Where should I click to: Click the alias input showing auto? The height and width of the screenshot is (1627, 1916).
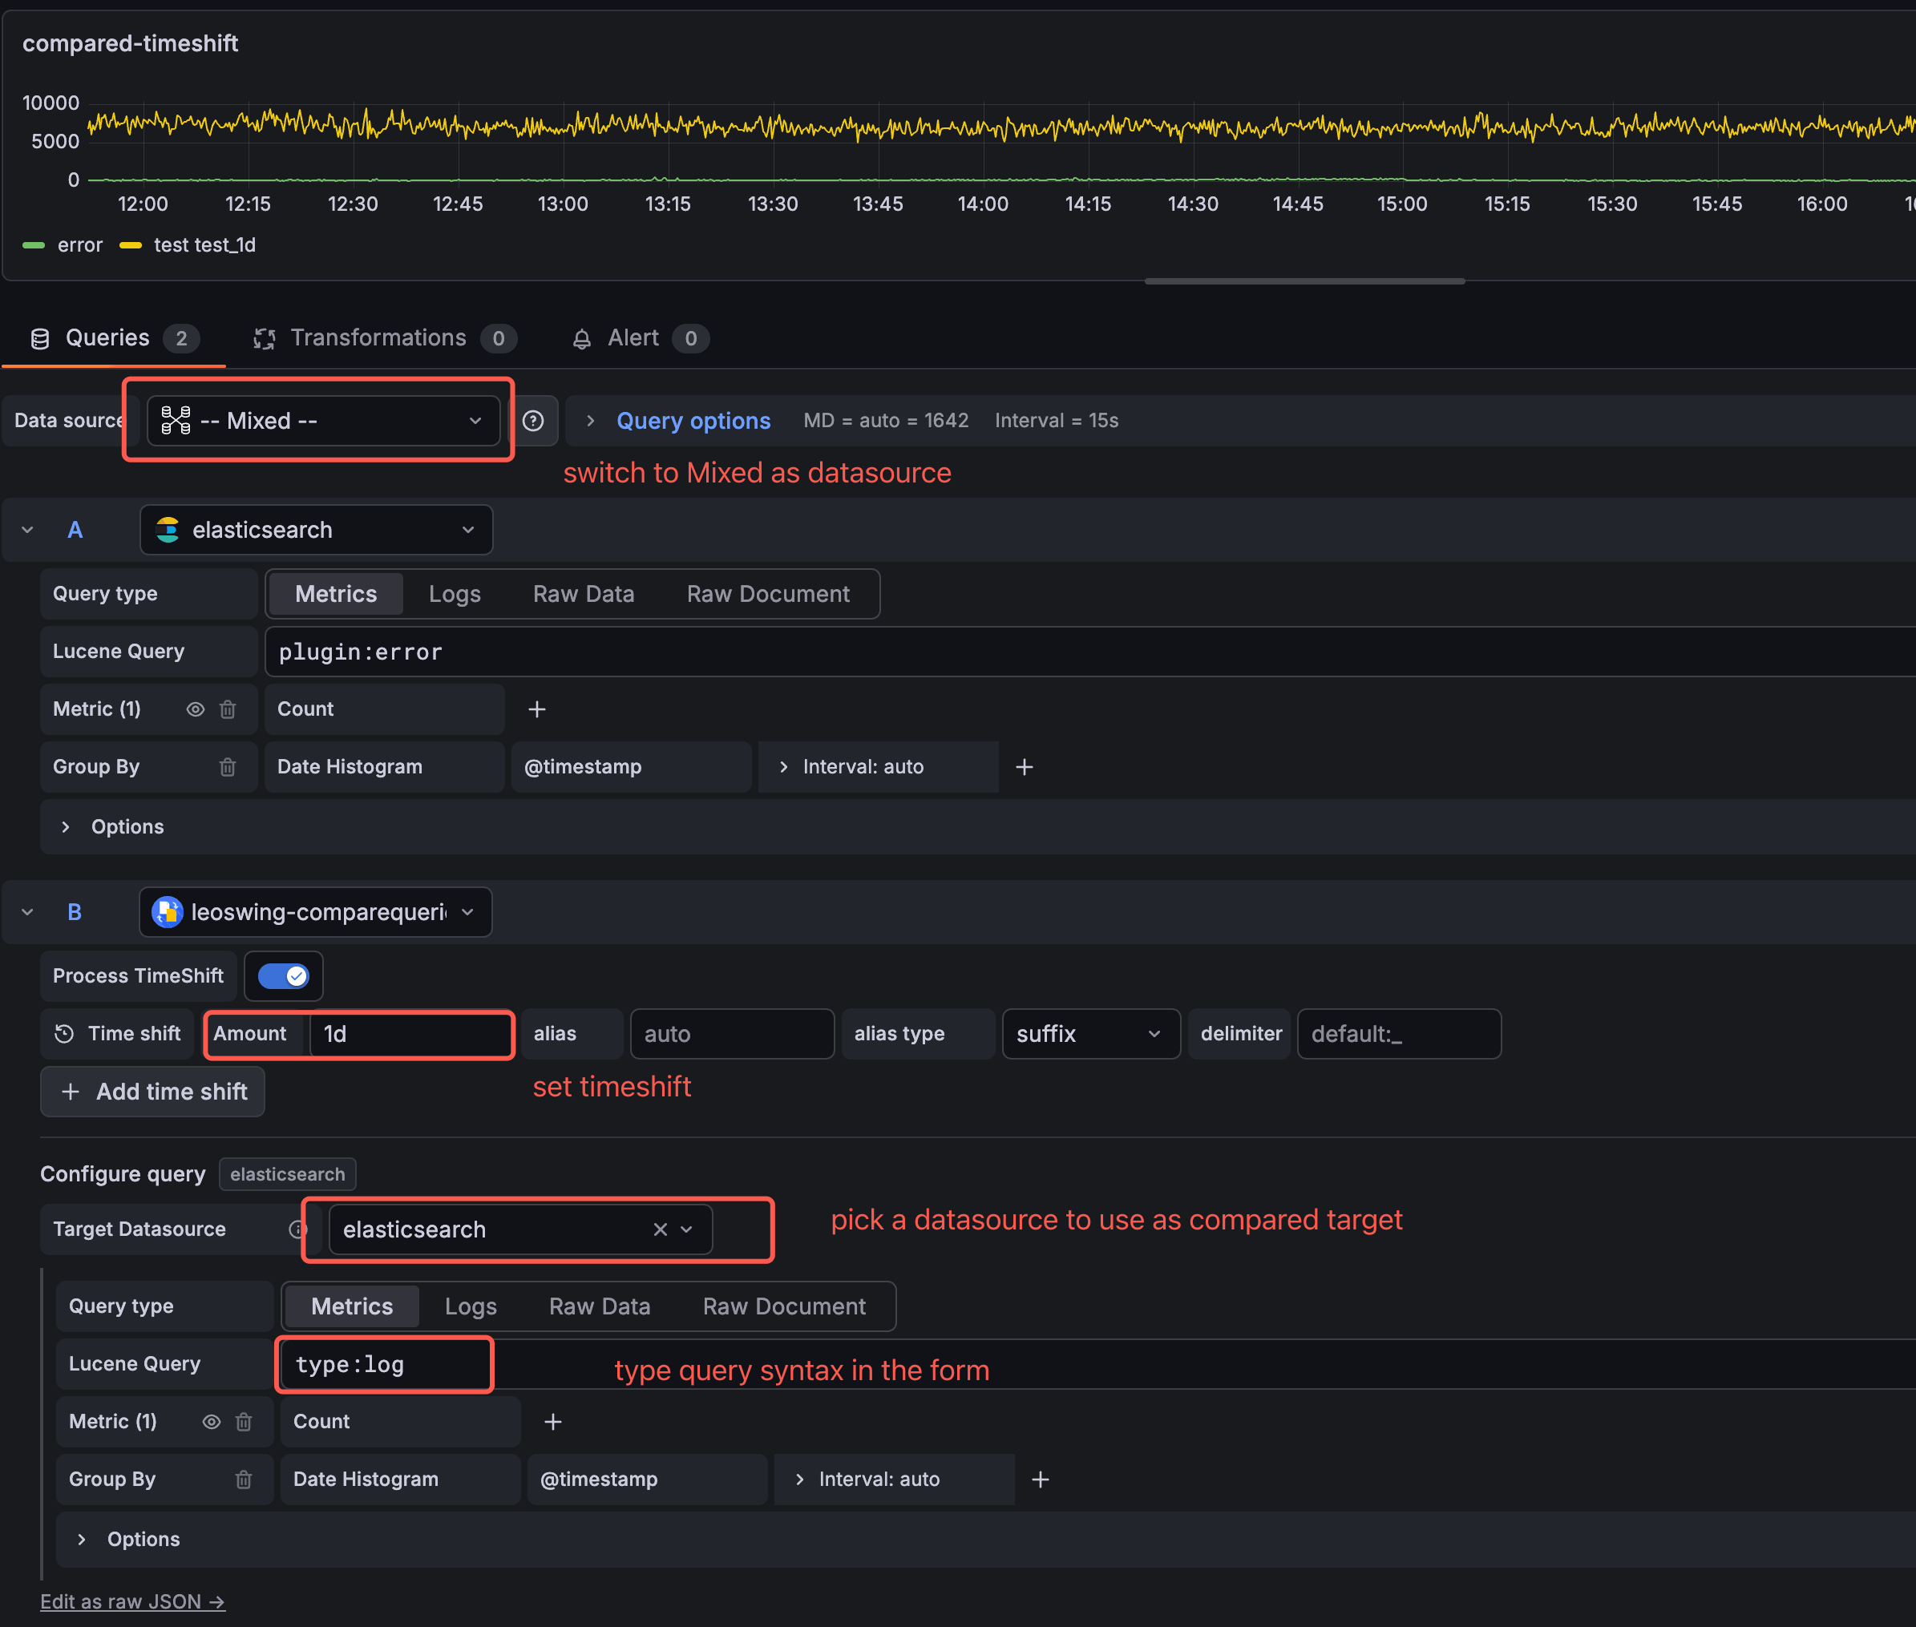(x=732, y=1034)
